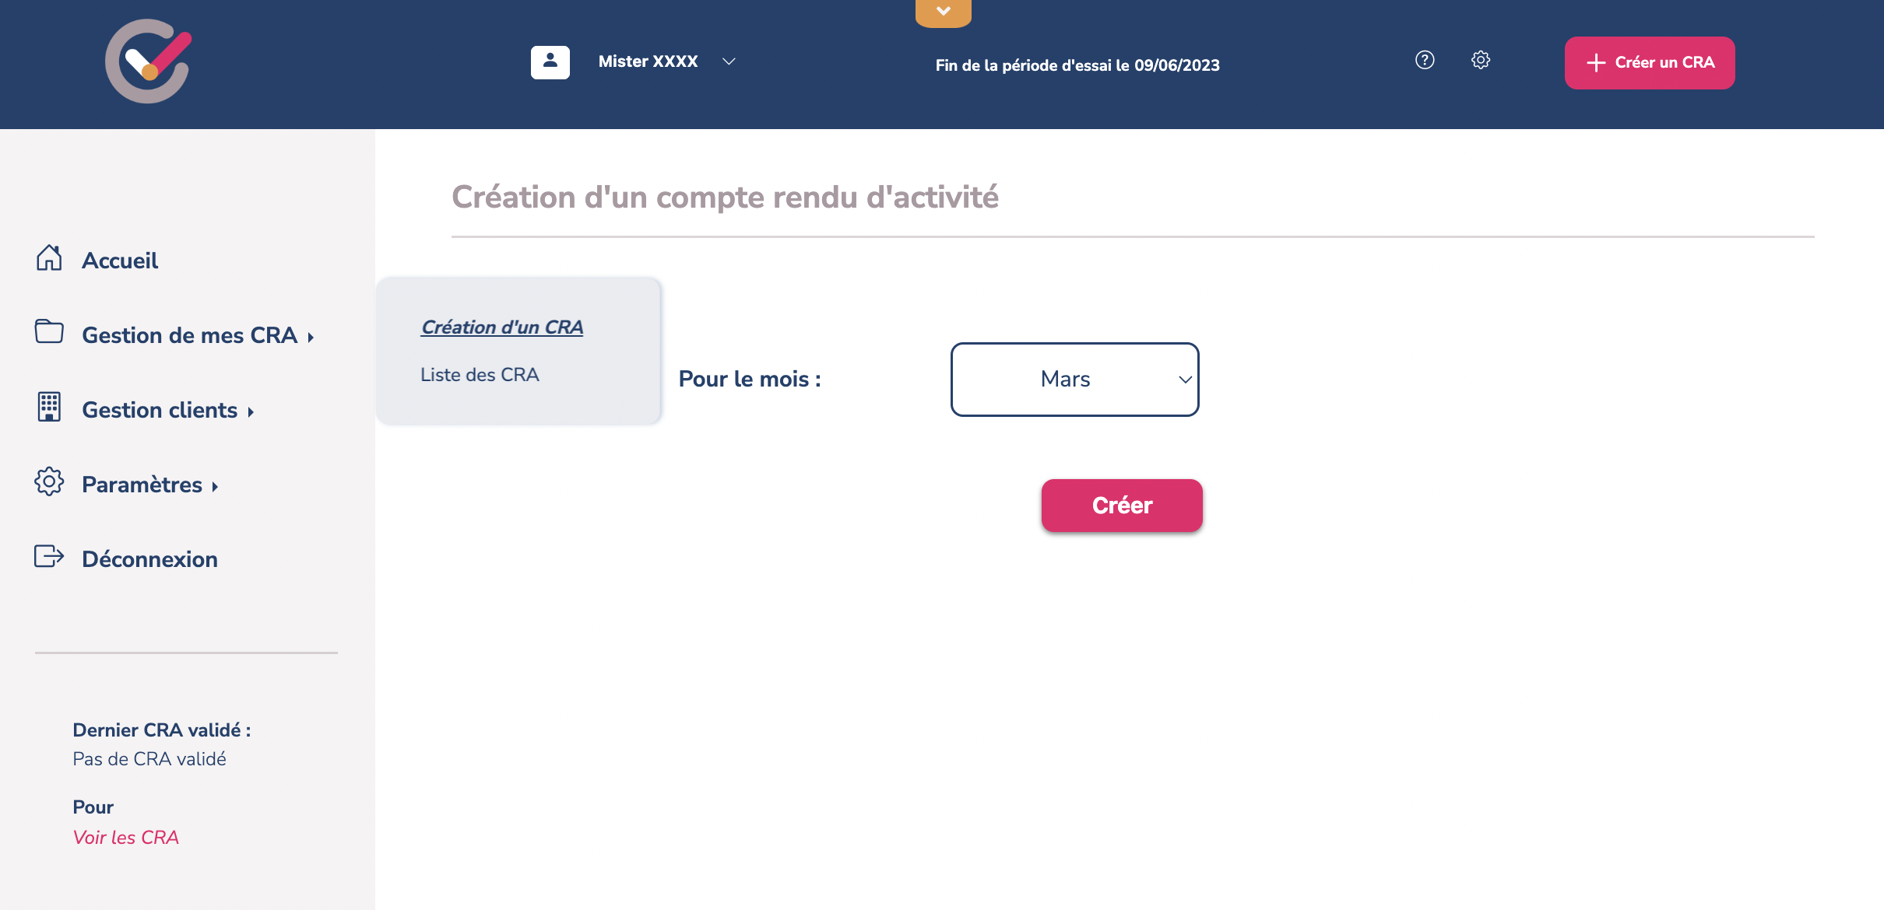Image resolution: width=1884 pixels, height=910 pixels.
Task: Click the user profile avatar icon
Action: [550, 61]
